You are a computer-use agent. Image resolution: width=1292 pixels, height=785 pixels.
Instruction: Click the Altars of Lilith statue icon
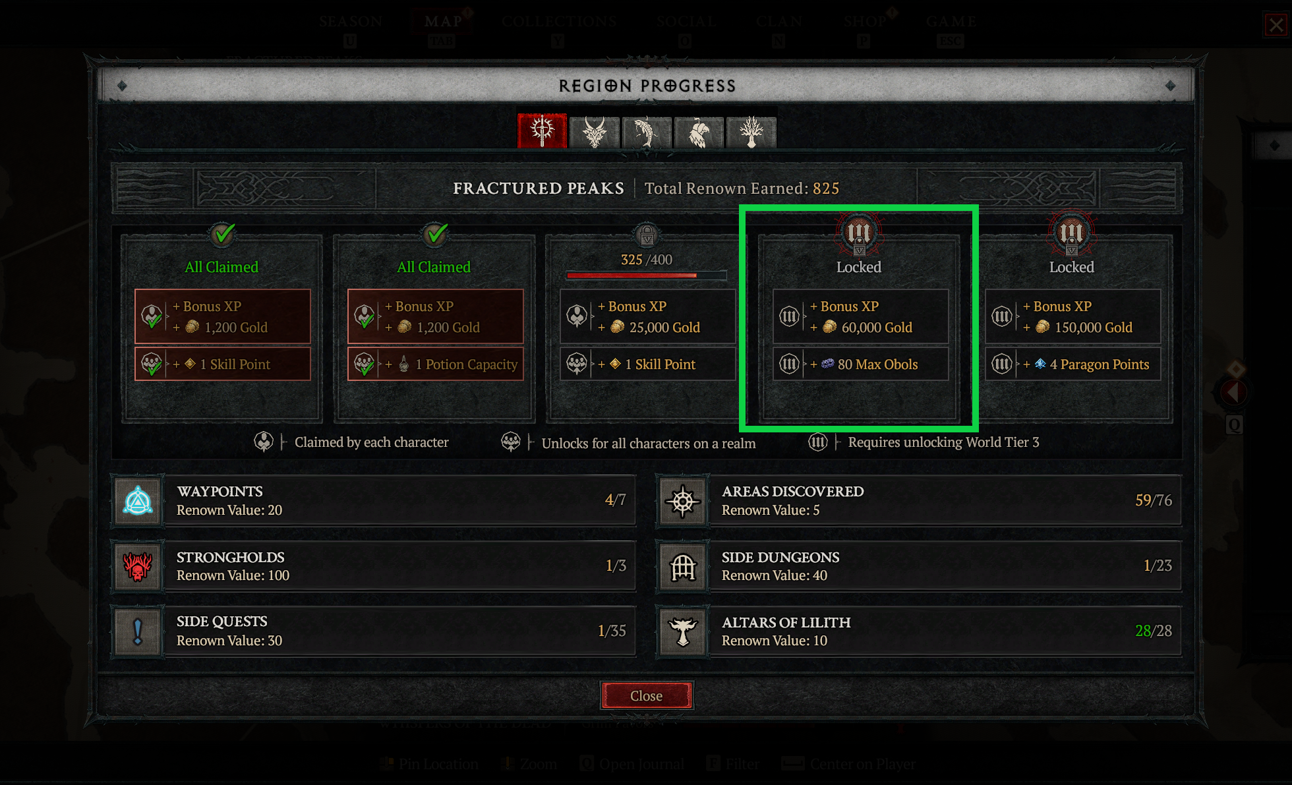pos(683,631)
